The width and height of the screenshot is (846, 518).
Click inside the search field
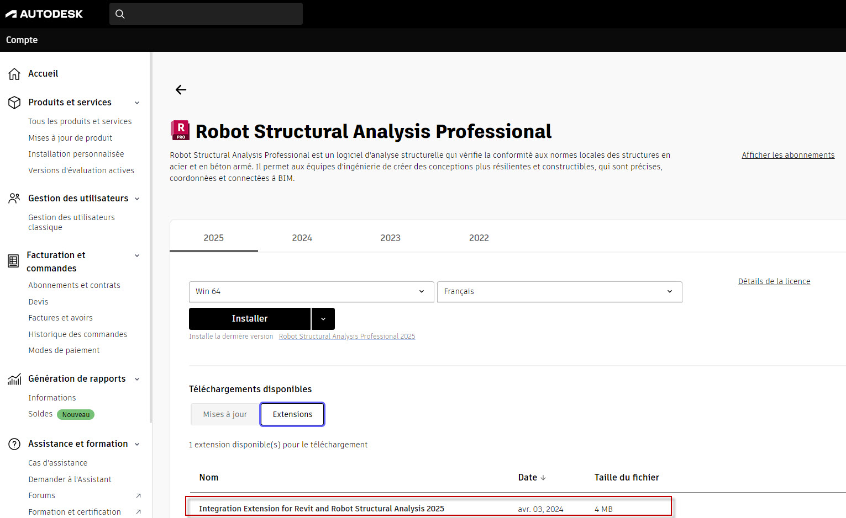tap(206, 13)
